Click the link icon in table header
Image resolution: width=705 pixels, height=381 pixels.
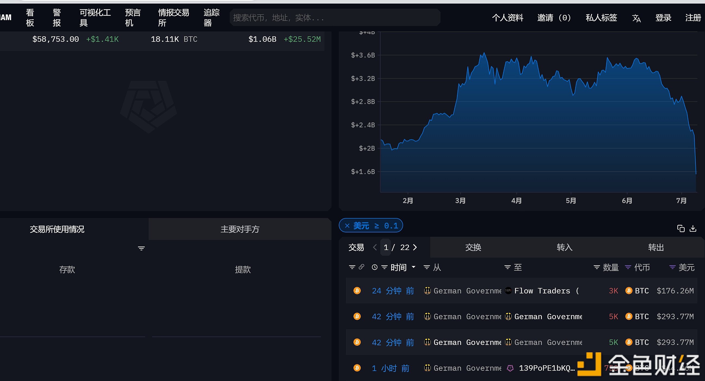(361, 267)
